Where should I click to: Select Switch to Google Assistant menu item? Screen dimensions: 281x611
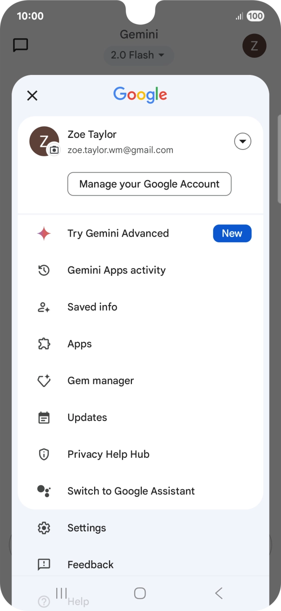(131, 491)
